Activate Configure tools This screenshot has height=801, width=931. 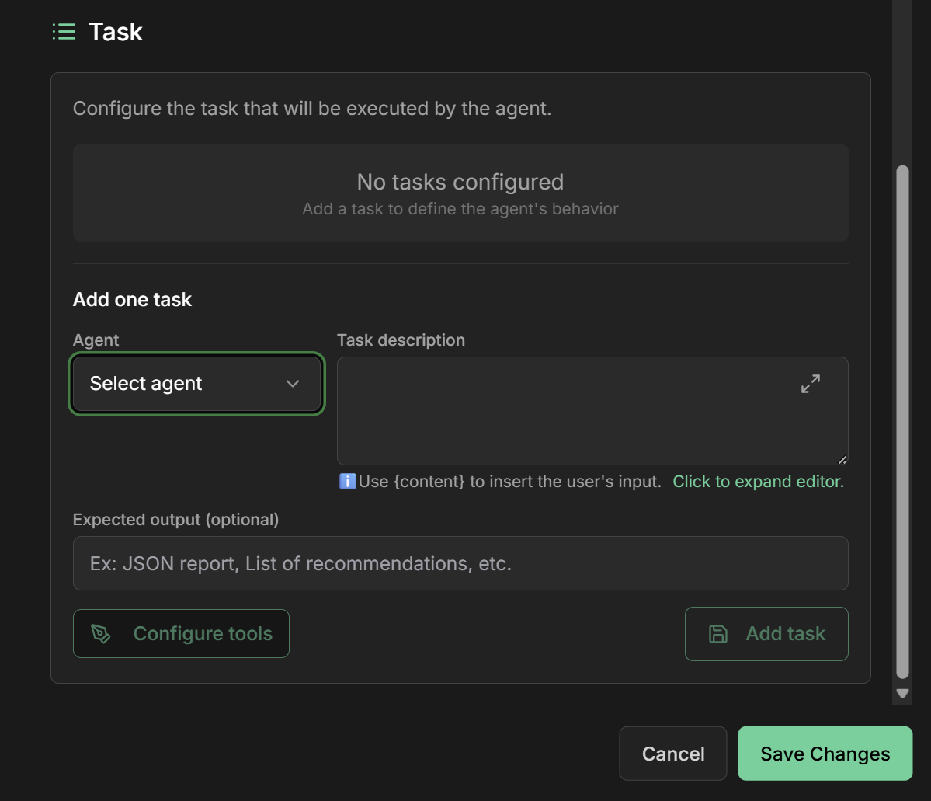pyautogui.click(x=181, y=633)
